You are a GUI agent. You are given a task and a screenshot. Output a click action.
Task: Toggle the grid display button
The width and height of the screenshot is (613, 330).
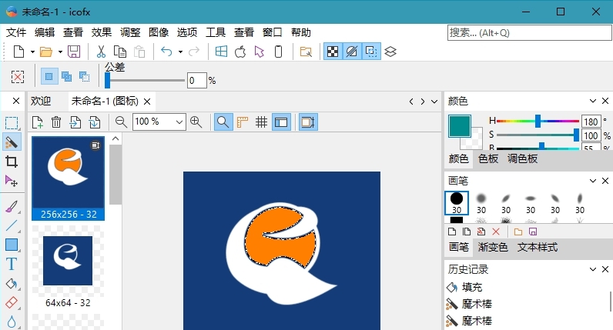point(261,122)
